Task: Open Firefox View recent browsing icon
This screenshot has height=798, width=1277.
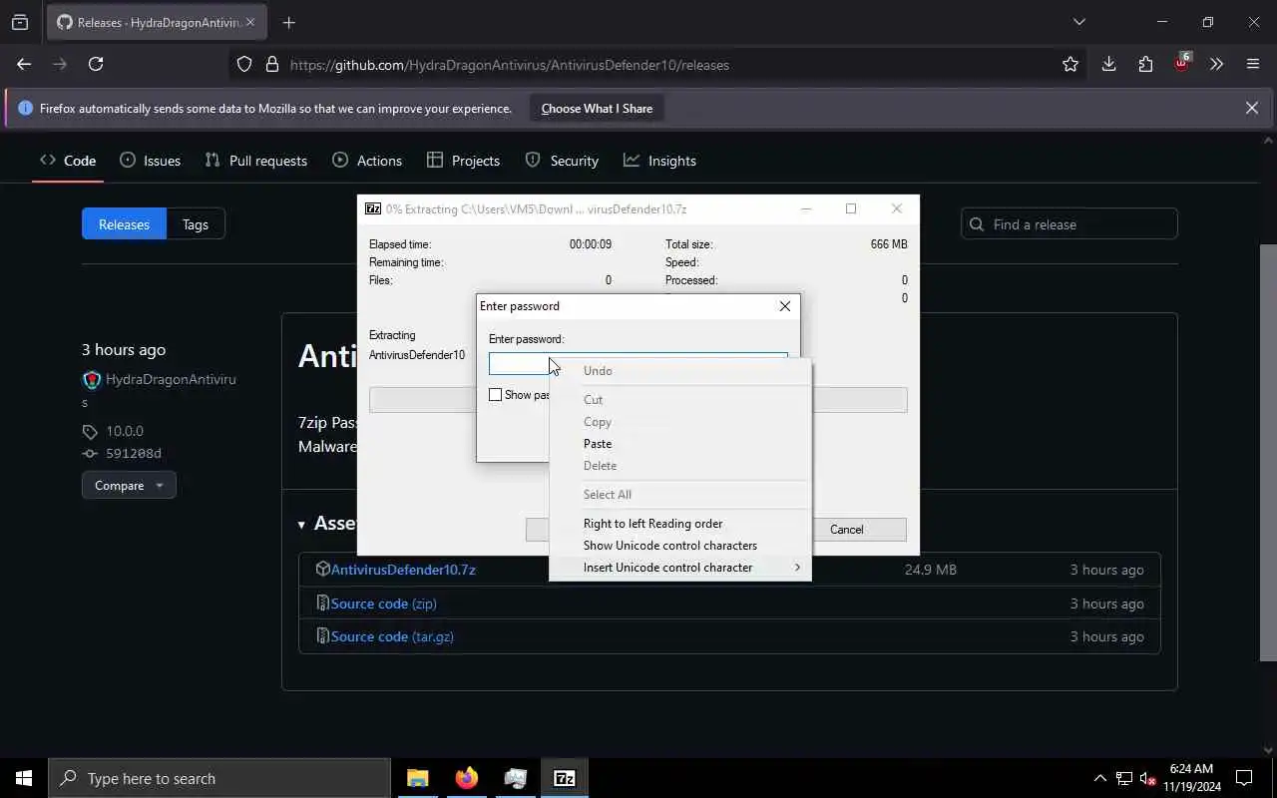Action: (20, 22)
